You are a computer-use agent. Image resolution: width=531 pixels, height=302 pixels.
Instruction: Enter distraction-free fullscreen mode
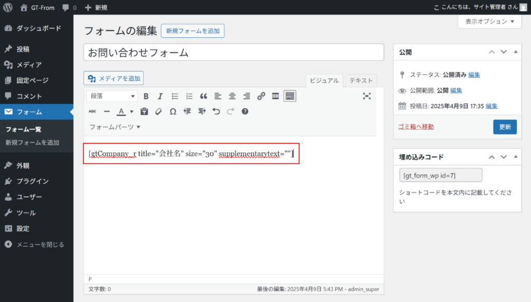point(367,96)
